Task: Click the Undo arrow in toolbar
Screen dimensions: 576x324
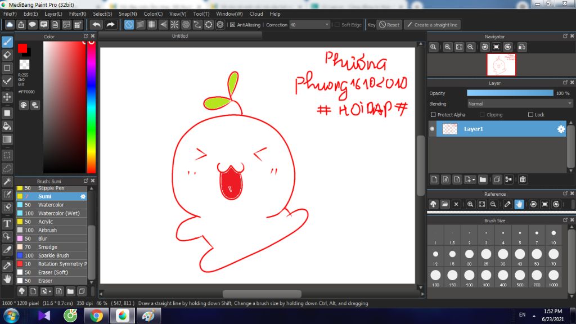Action: coord(96,25)
